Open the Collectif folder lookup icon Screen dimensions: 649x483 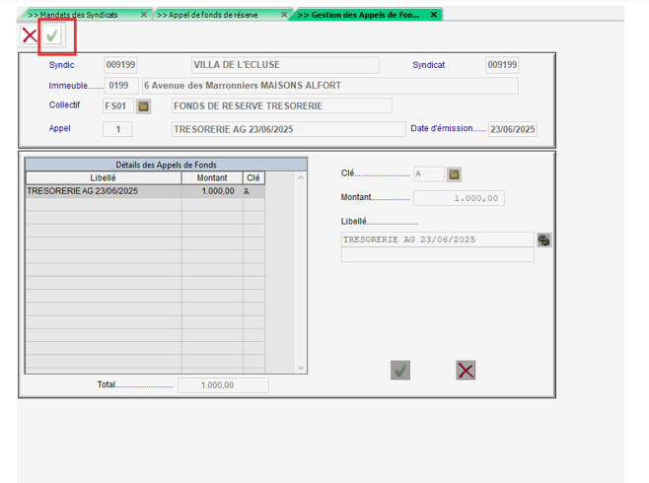[x=143, y=105]
